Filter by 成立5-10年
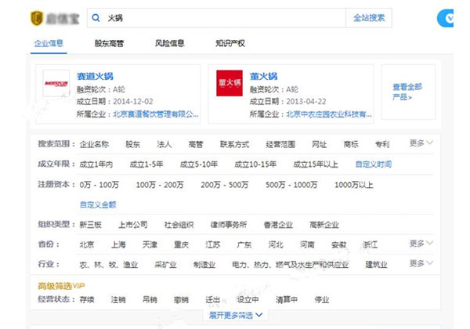The image size is (470, 329). click(x=199, y=164)
